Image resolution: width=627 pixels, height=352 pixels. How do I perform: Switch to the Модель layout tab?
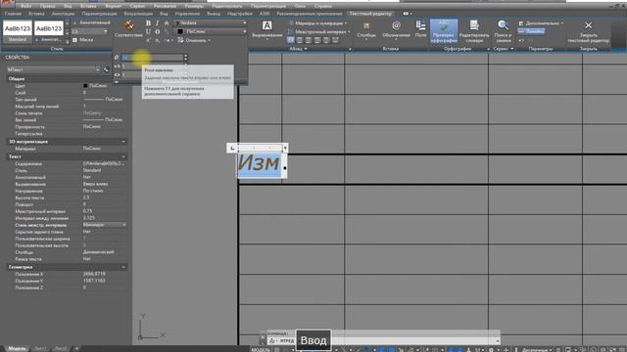[x=17, y=348]
